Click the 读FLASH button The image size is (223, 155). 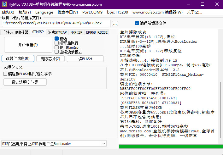click(85, 59)
